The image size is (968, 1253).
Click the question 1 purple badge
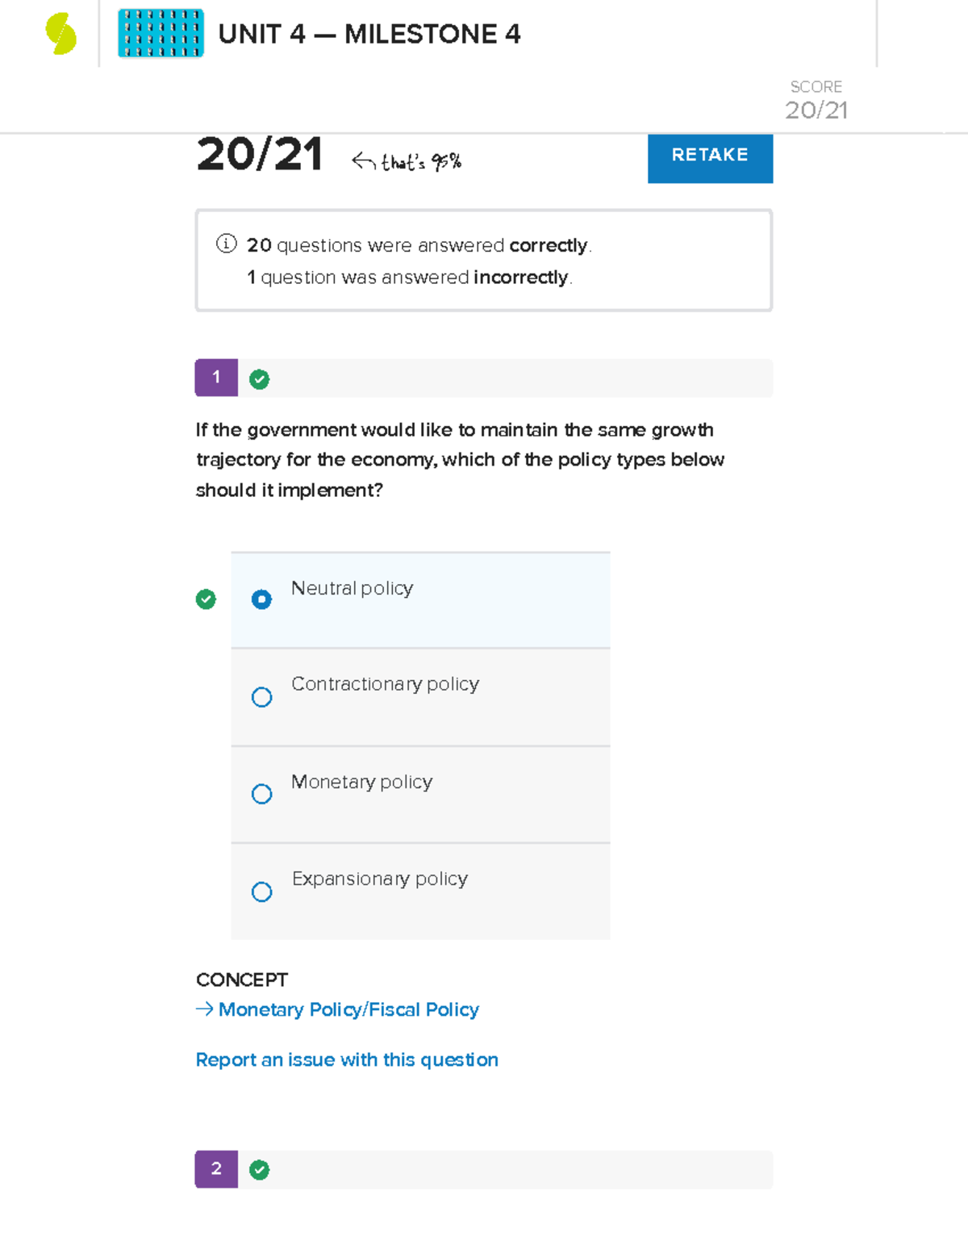pos(215,378)
